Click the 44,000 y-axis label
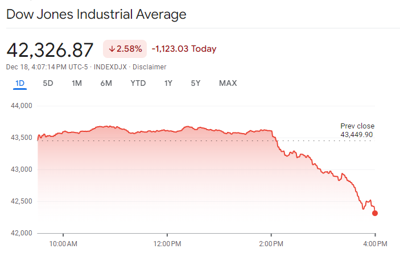This screenshot has width=400, height=257. point(22,106)
